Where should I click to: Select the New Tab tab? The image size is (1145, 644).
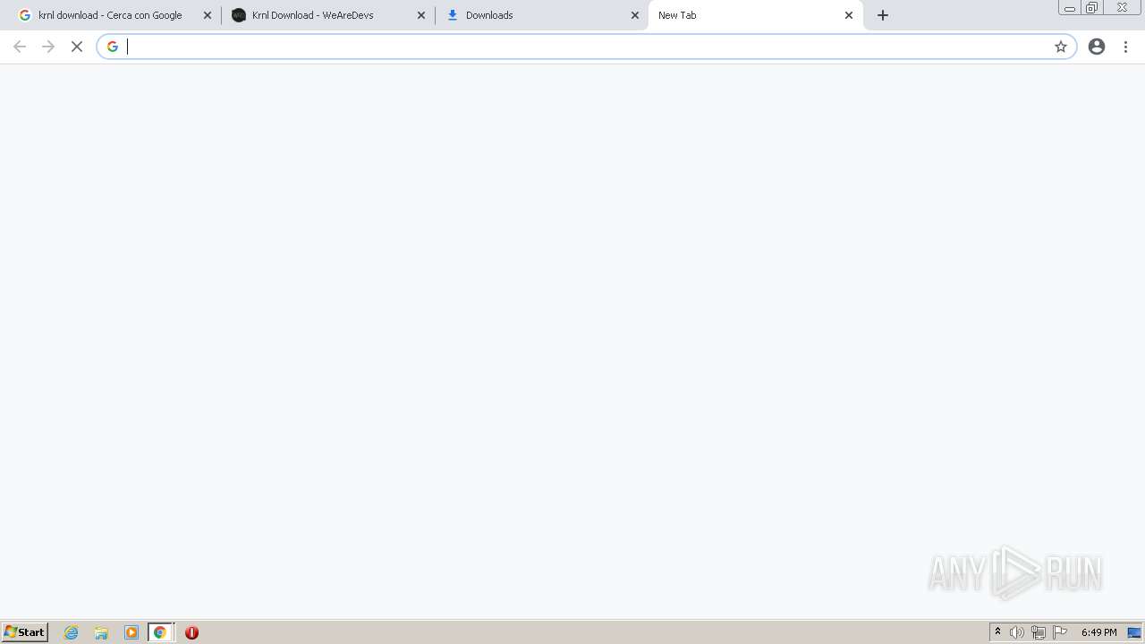pyautogui.click(x=755, y=15)
